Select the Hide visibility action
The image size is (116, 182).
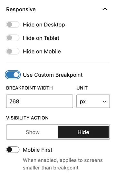pyautogui.click(x=83, y=132)
